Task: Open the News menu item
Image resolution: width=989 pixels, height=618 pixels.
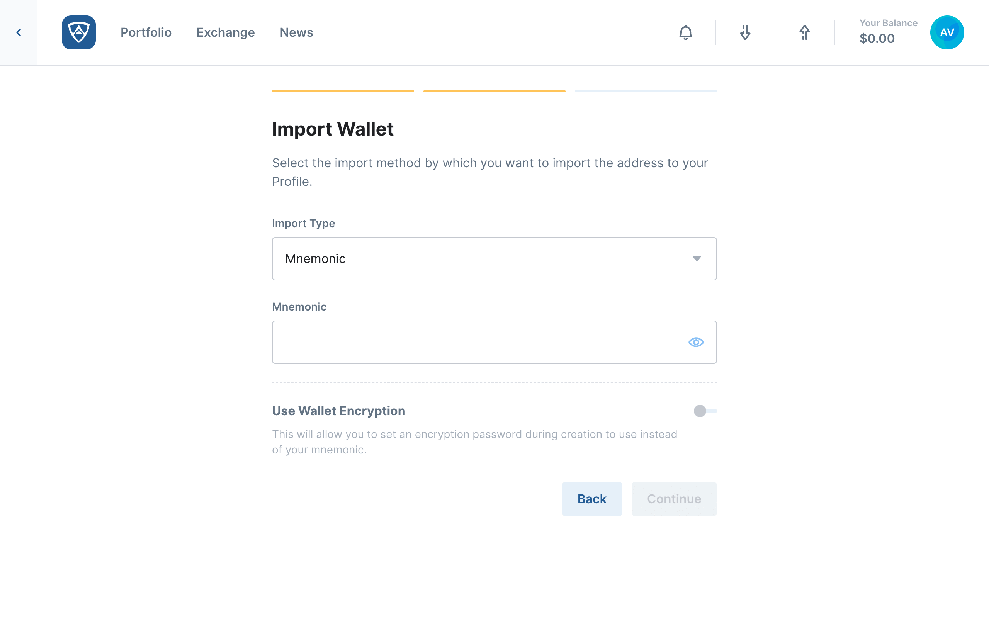Action: (x=296, y=32)
